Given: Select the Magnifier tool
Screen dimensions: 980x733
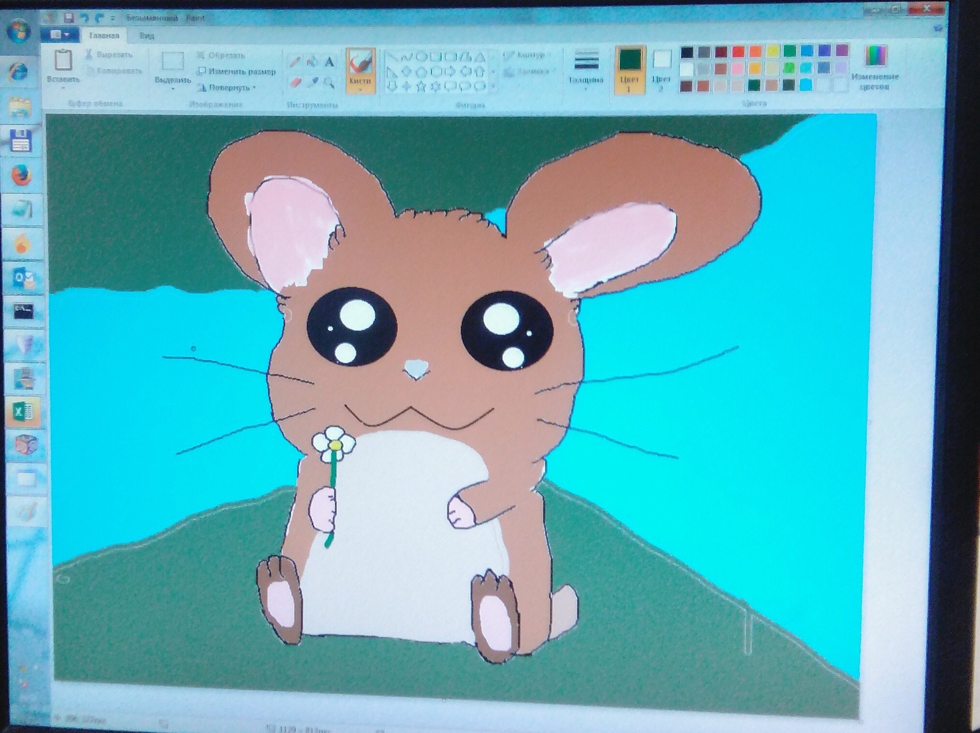Looking at the screenshot, I should [330, 83].
